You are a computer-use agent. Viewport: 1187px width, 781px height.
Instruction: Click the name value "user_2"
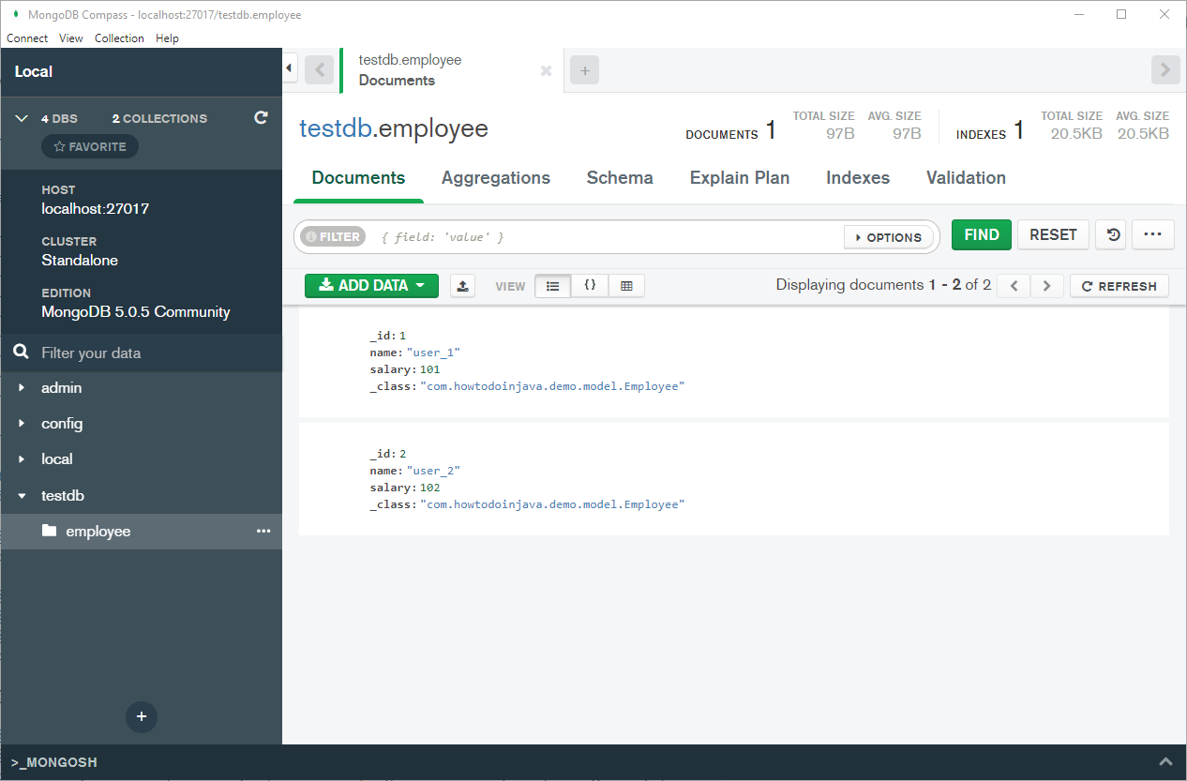(x=433, y=471)
